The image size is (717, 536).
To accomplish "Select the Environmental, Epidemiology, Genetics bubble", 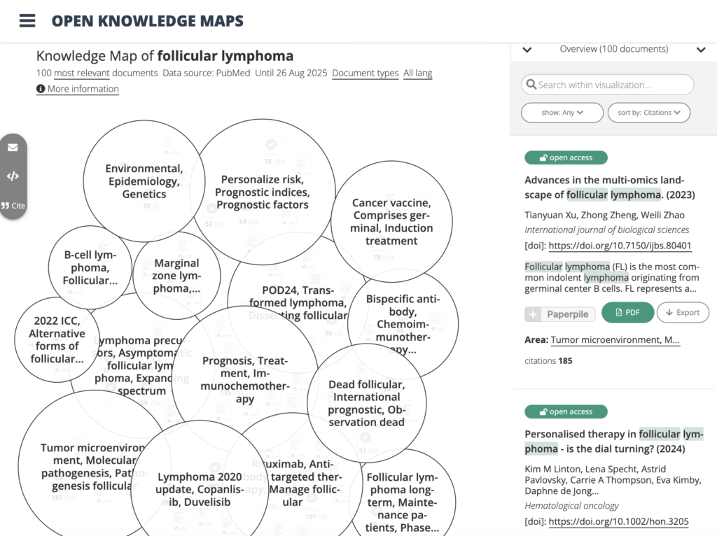I will point(144,181).
